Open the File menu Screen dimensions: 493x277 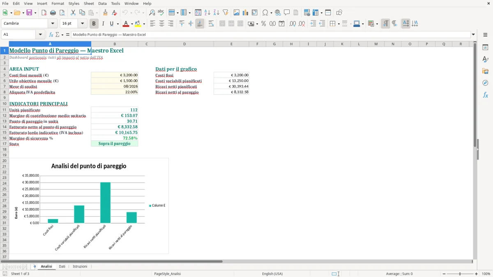click(x=5, y=3)
